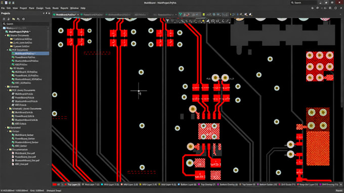Click the rightmost icon under the window controls
344x193 pixels.
point(341,8)
